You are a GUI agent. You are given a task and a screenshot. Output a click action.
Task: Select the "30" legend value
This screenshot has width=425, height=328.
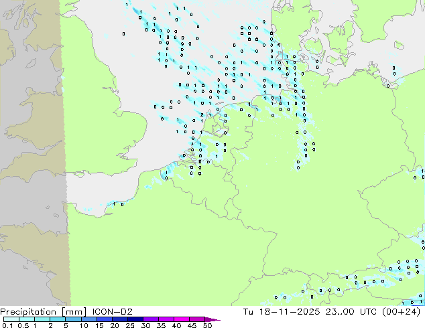145,325
